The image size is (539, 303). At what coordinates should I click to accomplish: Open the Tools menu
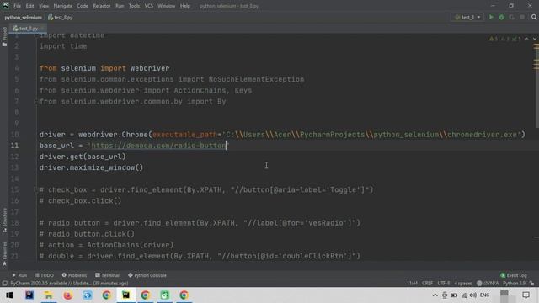134,6
